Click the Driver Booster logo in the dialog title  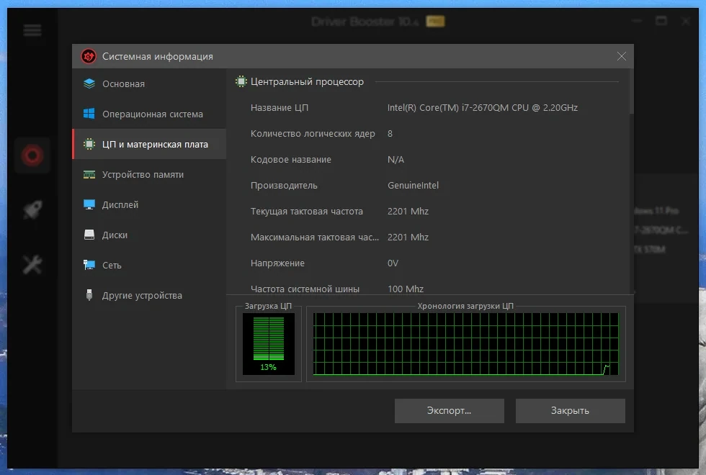point(89,56)
